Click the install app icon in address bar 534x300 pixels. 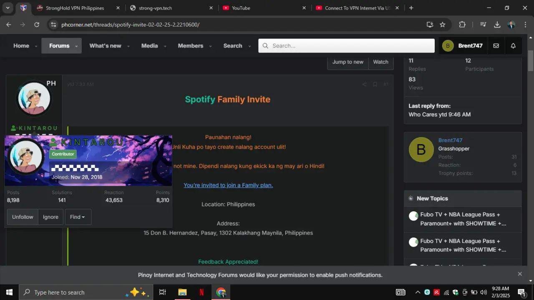430,25
